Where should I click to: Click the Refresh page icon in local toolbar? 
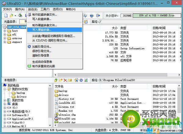tap(86, 80)
